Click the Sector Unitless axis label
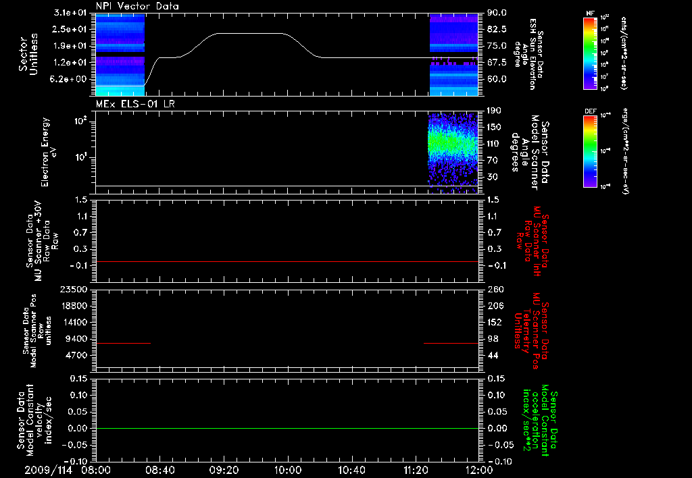Image resolution: width=692 pixels, height=478 pixels. click(x=28, y=55)
